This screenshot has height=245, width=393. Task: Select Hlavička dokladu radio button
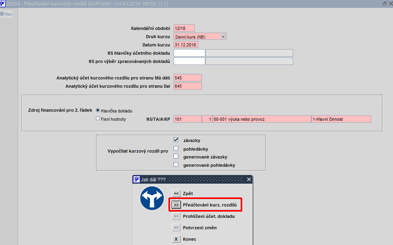pyautogui.click(x=98, y=110)
